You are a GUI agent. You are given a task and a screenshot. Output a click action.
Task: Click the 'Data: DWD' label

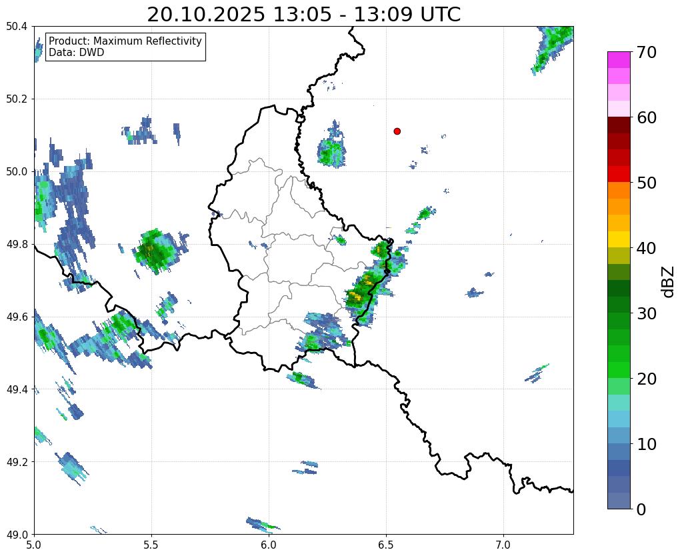pos(77,53)
